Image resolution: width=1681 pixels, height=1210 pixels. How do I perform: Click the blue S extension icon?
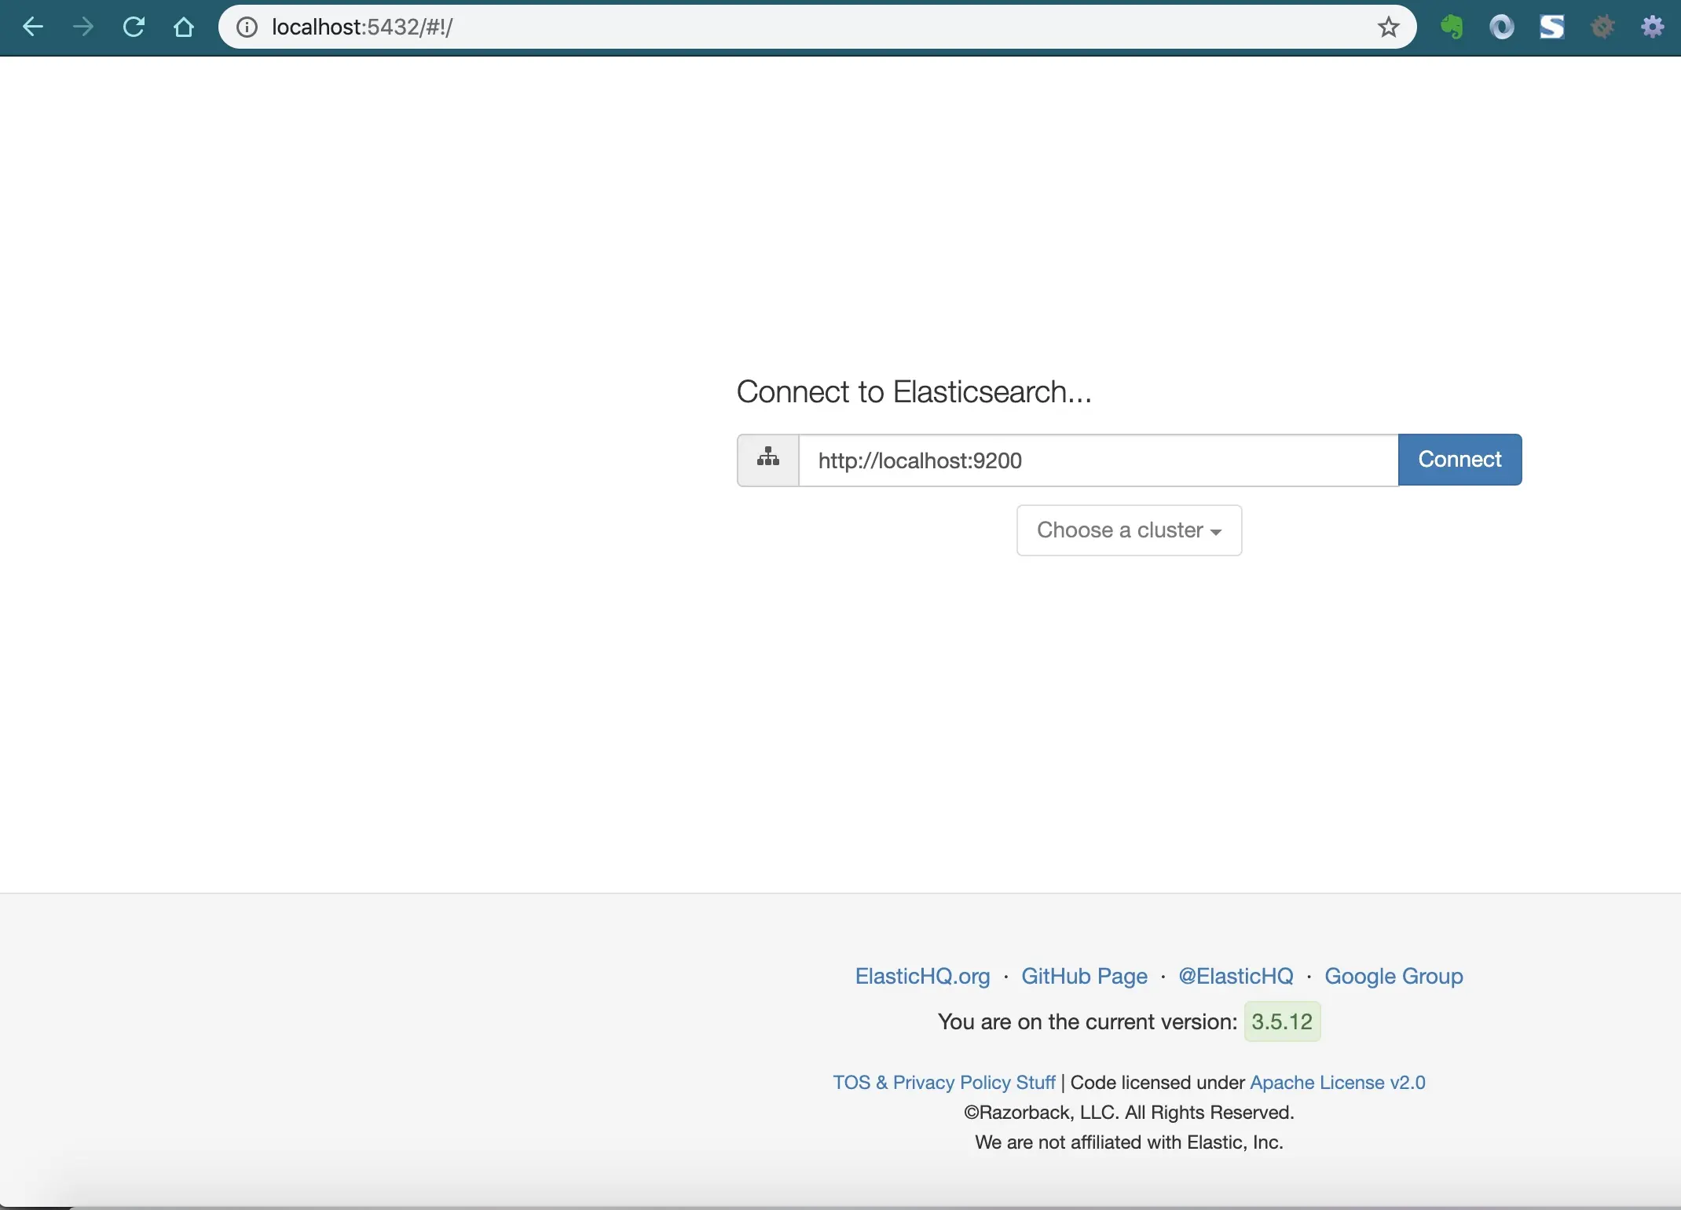[x=1552, y=27]
